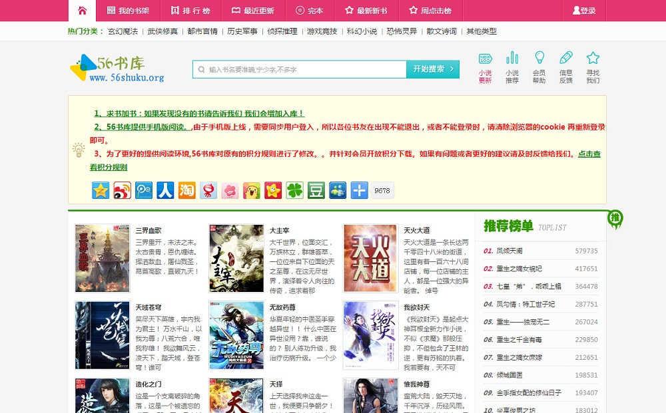Open the 天域苍穹 book cover
The width and height of the screenshot is (666, 413).
[x=103, y=335]
